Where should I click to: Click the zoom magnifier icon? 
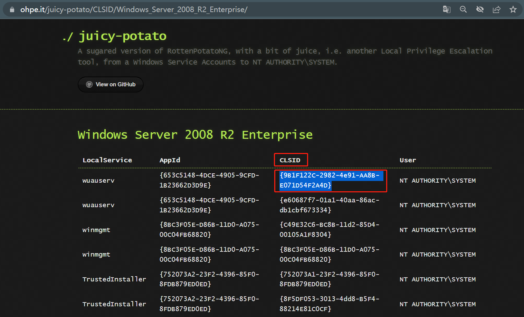(x=463, y=10)
